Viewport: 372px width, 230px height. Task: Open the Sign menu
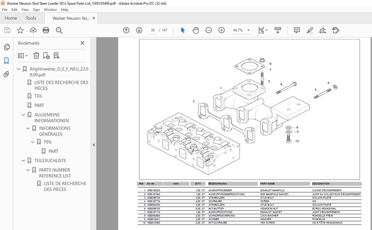tap(36, 10)
